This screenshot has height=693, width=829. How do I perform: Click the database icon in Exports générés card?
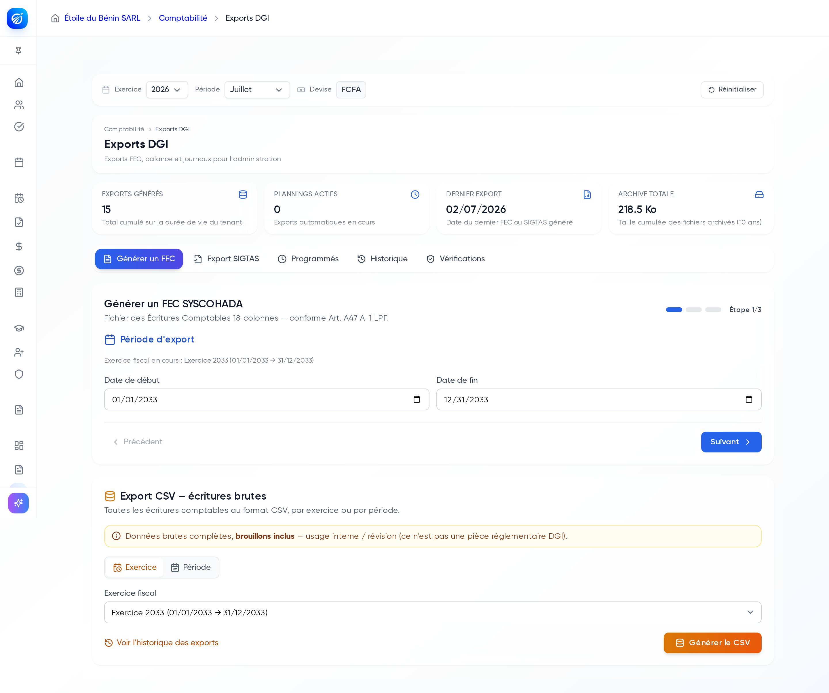pos(243,195)
